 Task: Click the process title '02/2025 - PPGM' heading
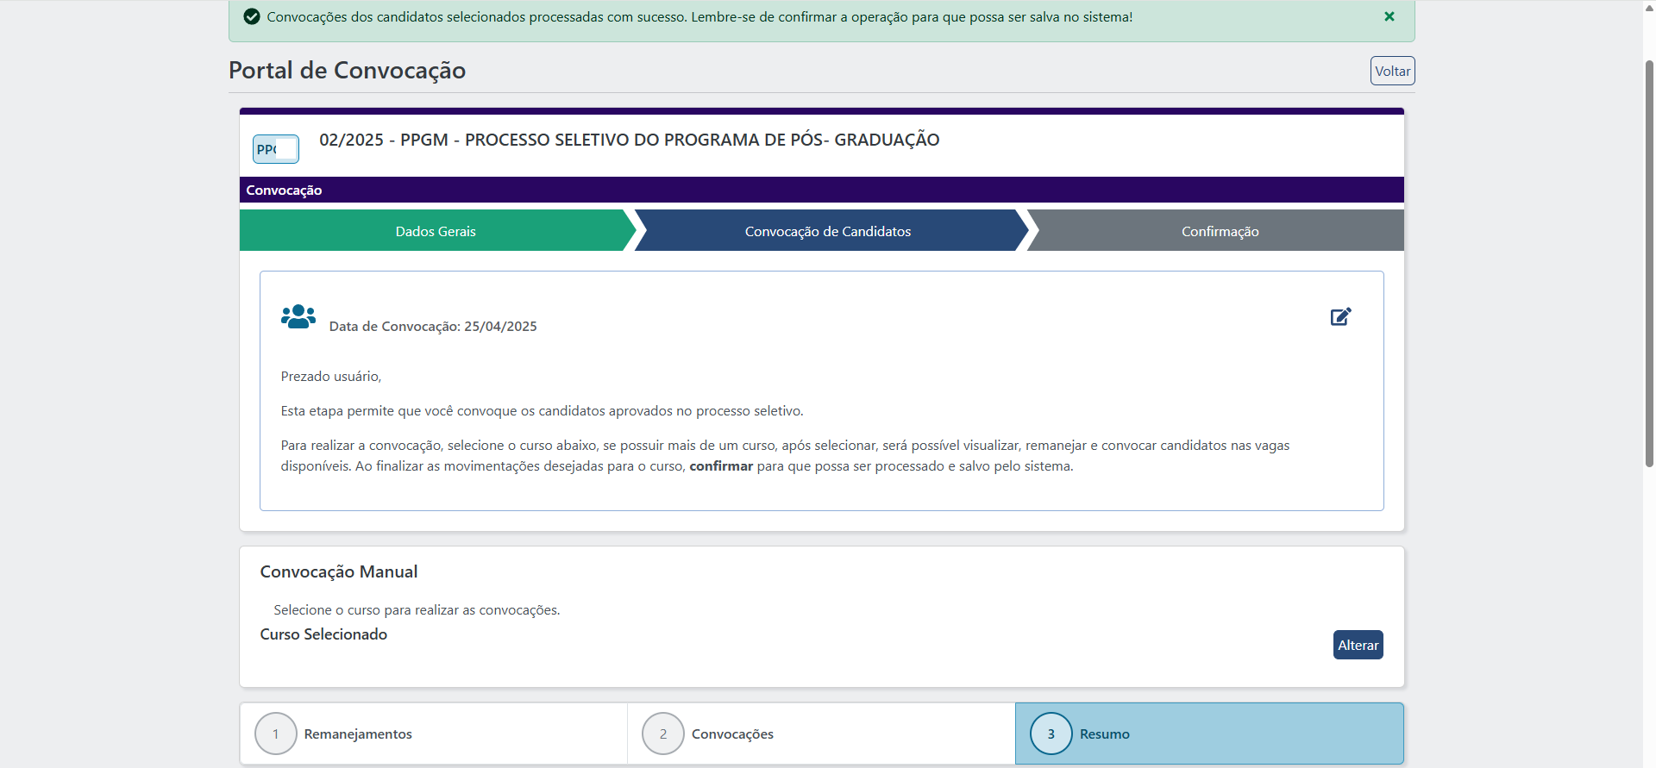pyautogui.click(x=630, y=140)
